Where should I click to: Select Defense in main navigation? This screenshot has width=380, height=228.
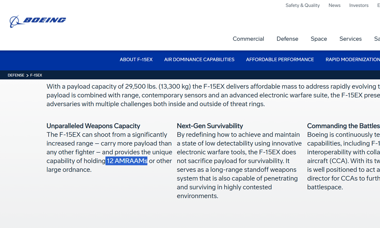[x=287, y=39]
